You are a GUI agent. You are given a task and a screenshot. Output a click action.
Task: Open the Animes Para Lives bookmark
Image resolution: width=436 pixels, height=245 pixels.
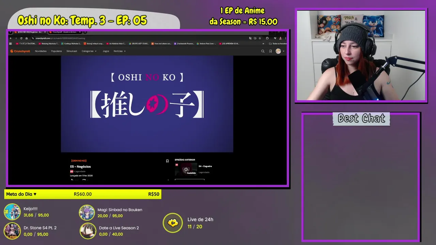pos(206,44)
